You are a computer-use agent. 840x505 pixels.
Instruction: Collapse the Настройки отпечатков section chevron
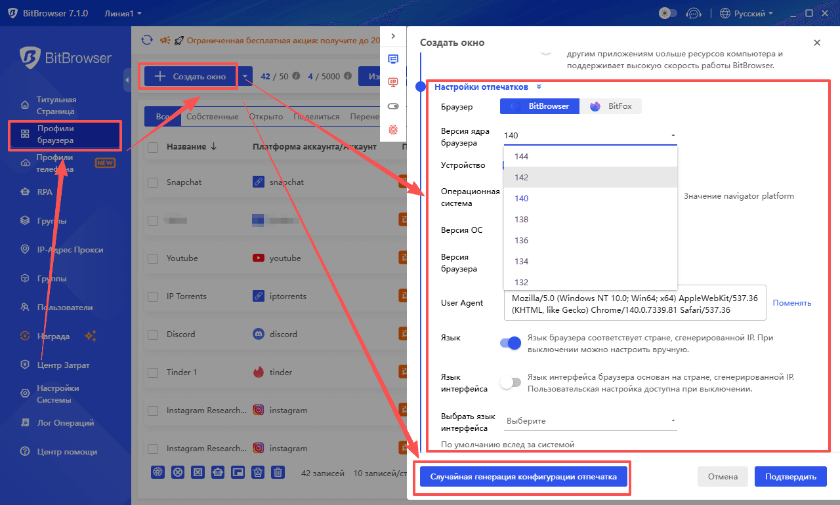click(539, 87)
